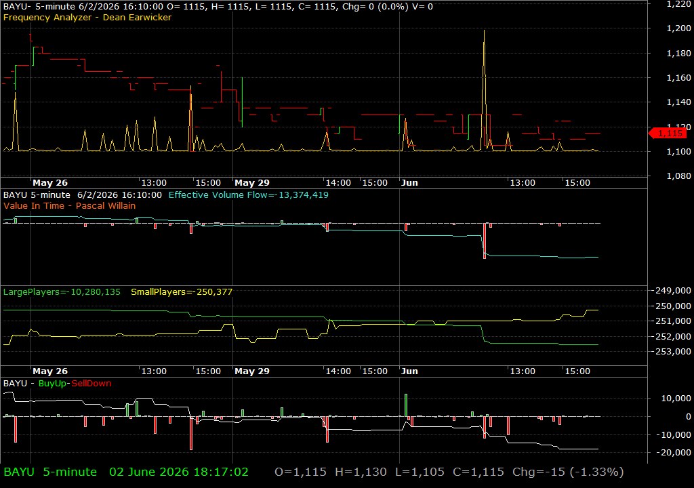Select the Frequency Analyzer - Dean Earwicker title
The height and width of the screenshot is (488, 694).
pyautogui.click(x=87, y=17)
